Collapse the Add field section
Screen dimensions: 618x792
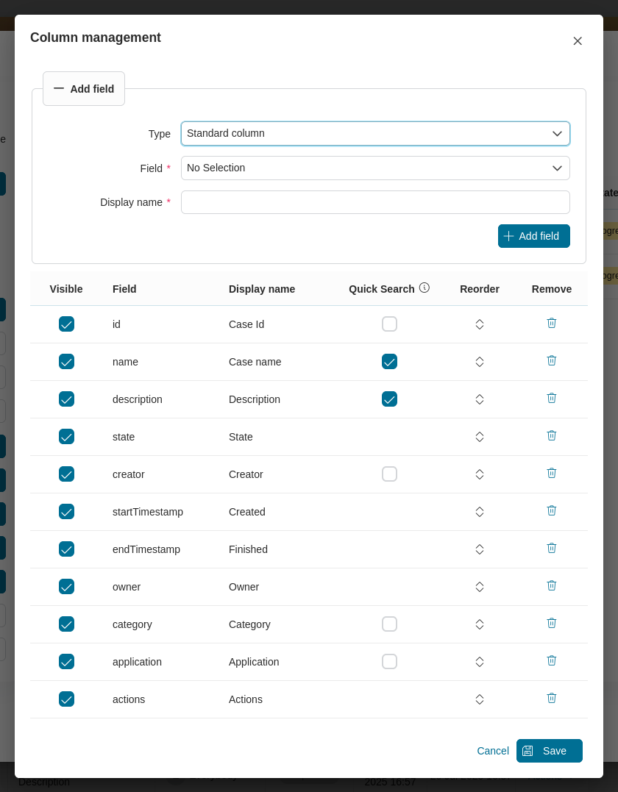click(x=83, y=88)
